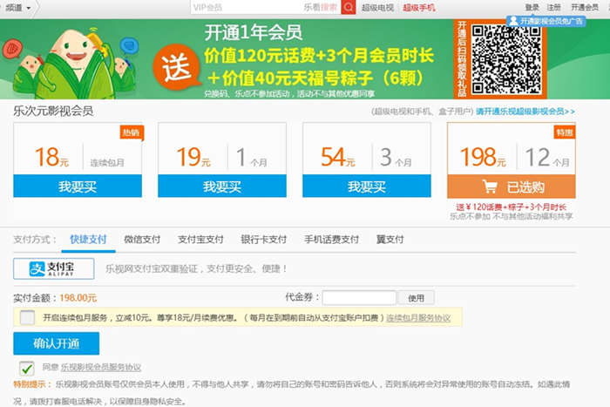This screenshot has width=610, height=407.
Task: Click the 热销 tag on the 18元 card
Action: (x=132, y=132)
